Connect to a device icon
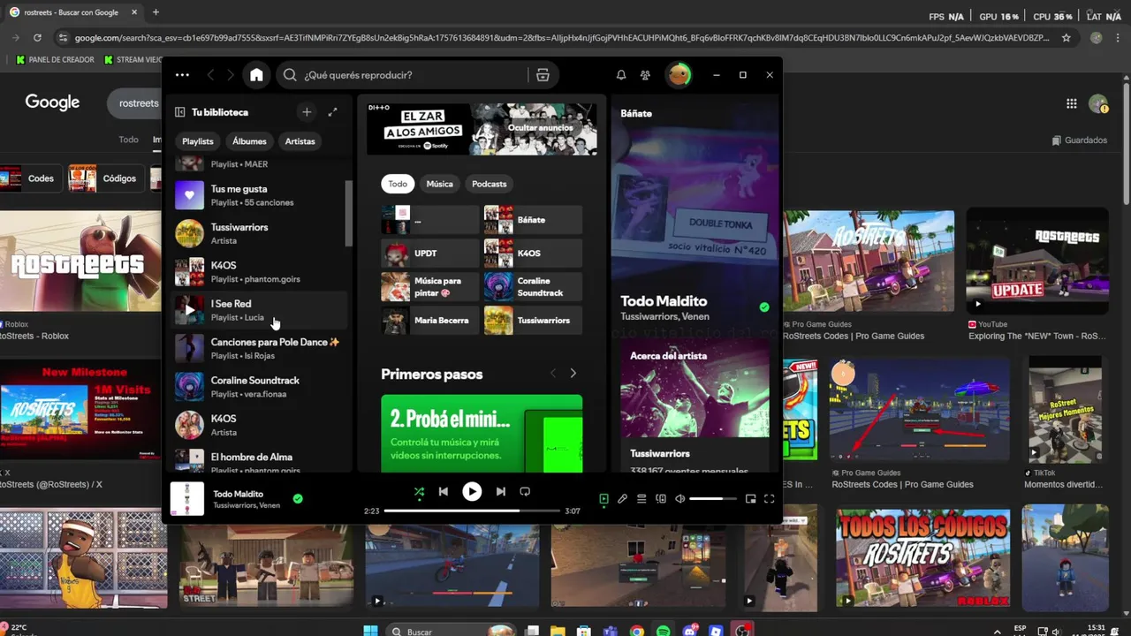This screenshot has width=1131, height=636. click(660, 499)
